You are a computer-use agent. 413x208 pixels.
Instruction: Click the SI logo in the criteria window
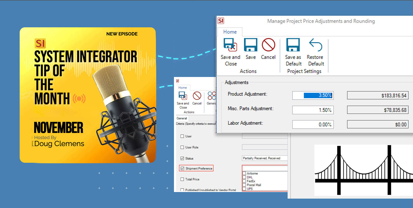click(x=177, y=81)
